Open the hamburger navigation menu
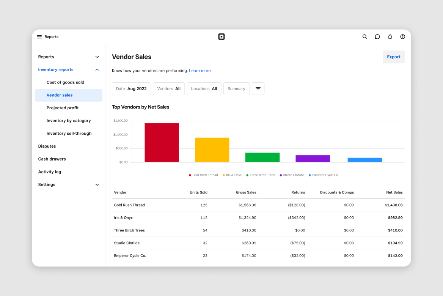The image size is (443, 296). pos(39,36)
